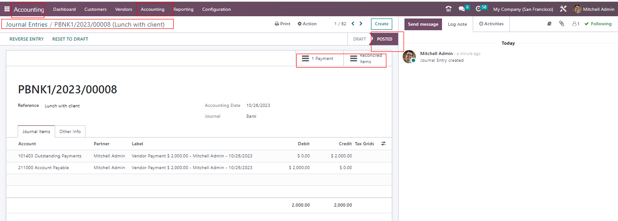Click the Reset to Draft button

(x=70, y=39)
